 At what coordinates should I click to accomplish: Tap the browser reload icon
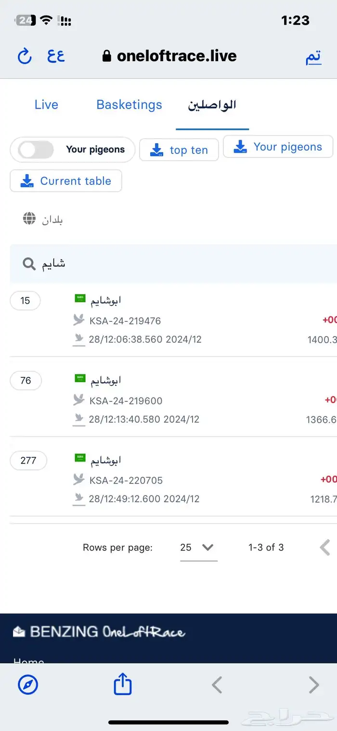tap(25, 56)
